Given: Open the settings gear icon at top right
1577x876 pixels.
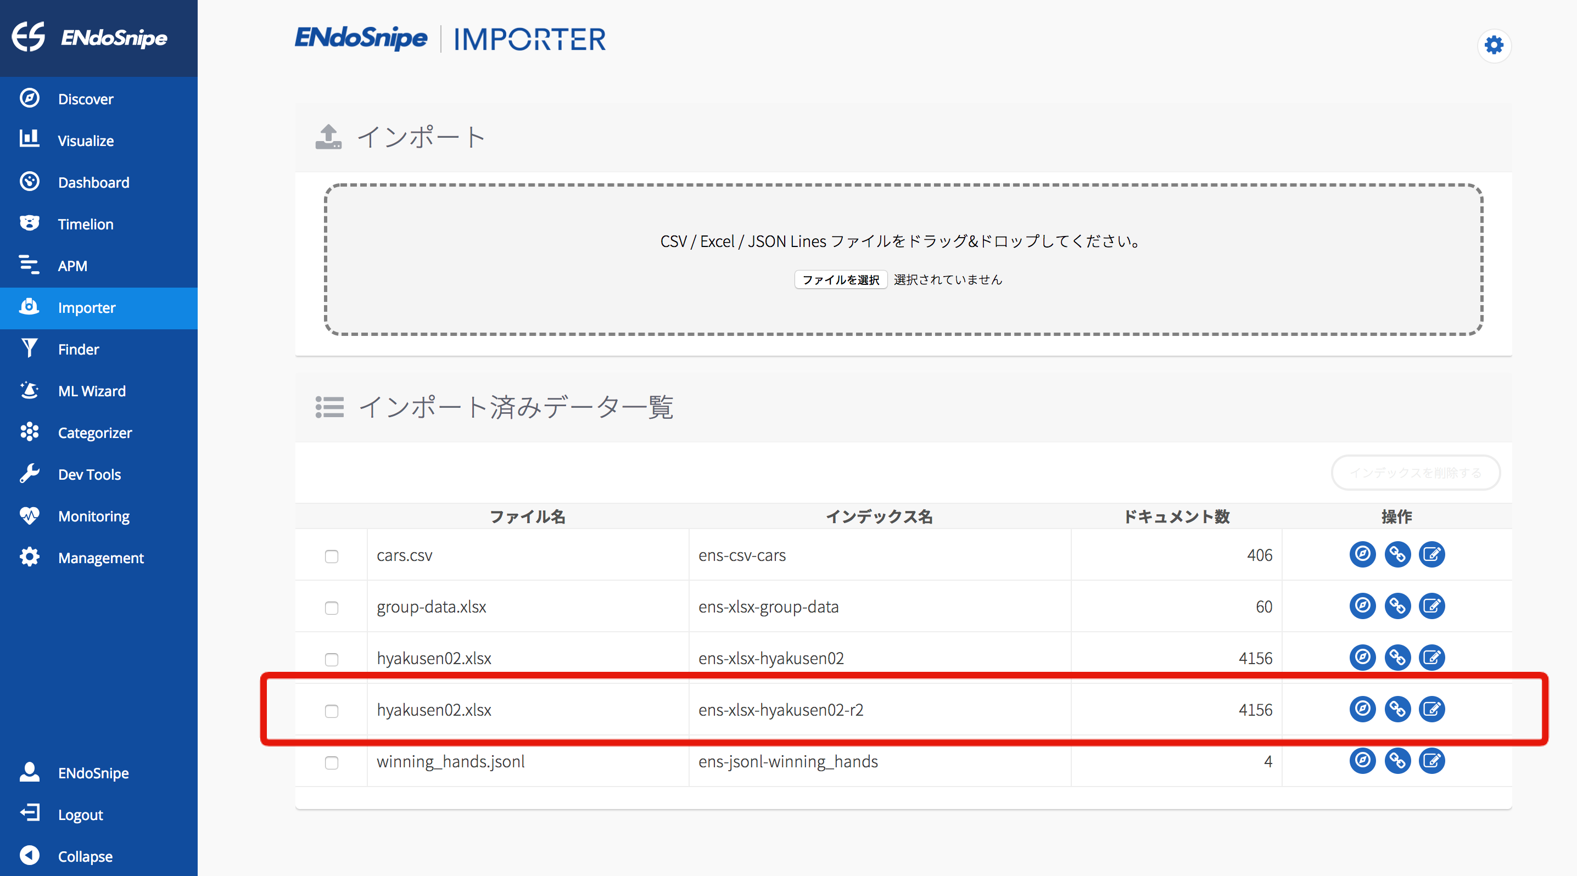Looking at the screenshot, I should coord(1494,45).
